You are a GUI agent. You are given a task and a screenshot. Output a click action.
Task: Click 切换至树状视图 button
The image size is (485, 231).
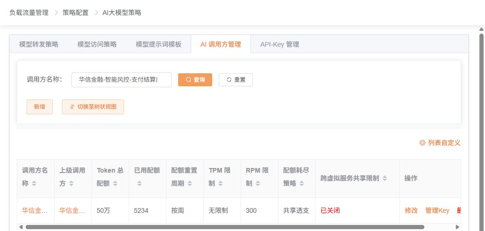(x=93, y=107)
